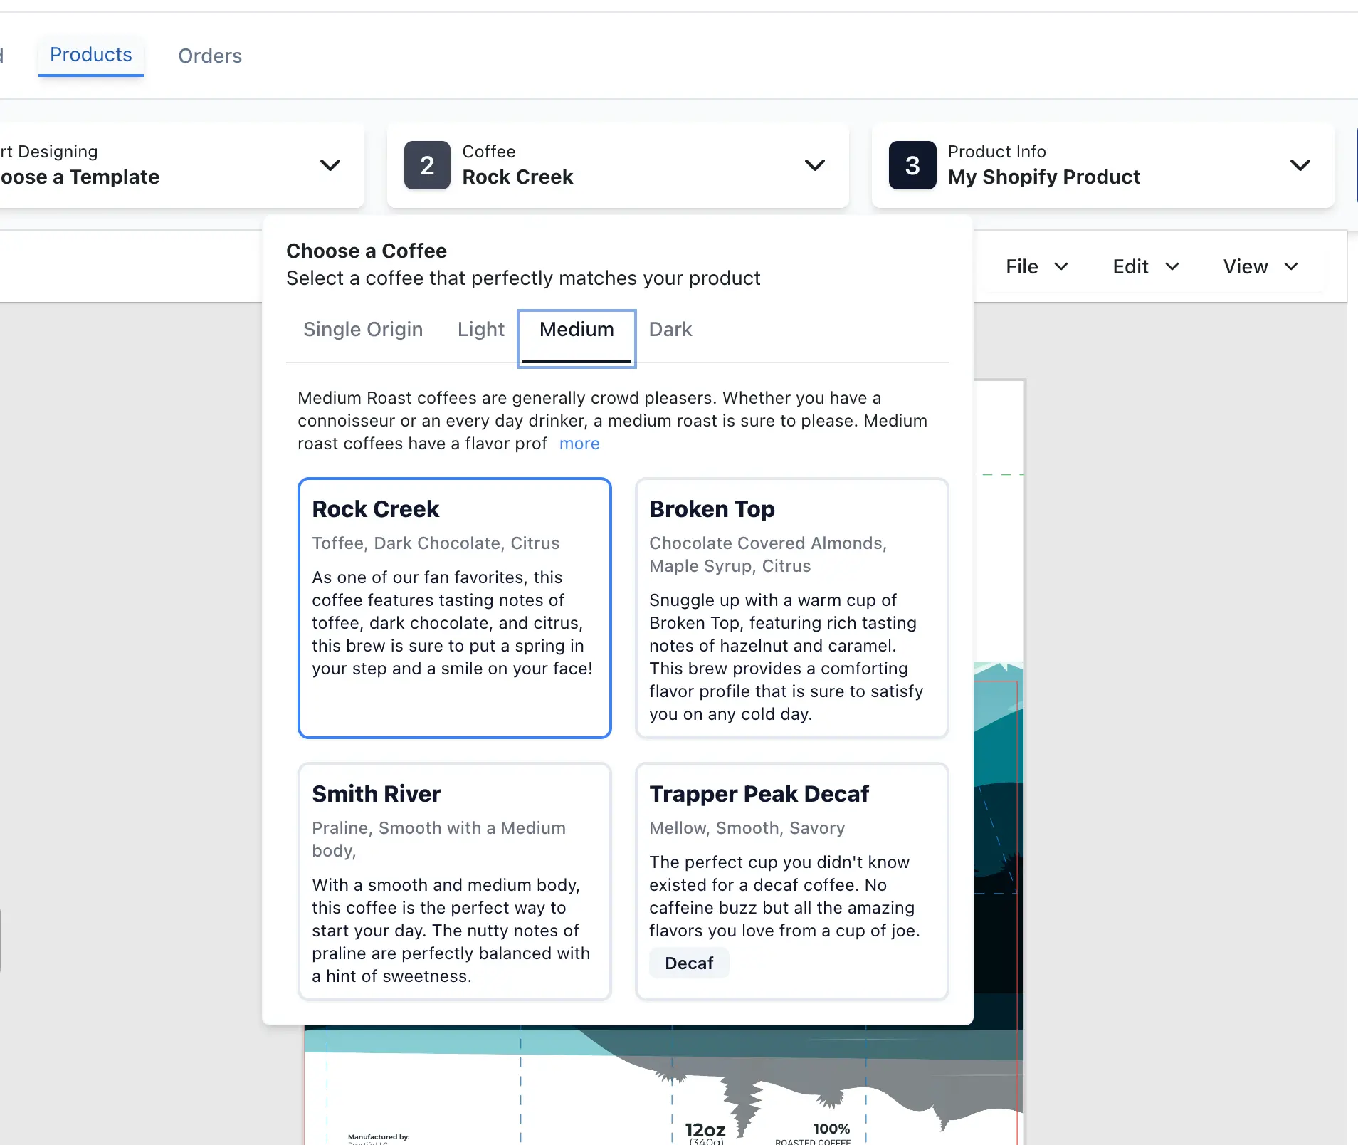Expand the Choose a Template step chevron
Image resolution: width=1358 pixels, height=1145 pixels.
pos(330,165)
